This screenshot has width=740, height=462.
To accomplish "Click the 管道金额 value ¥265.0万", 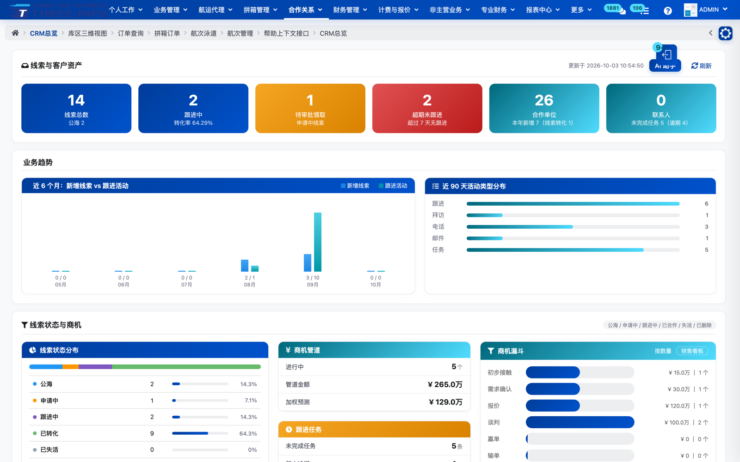I will point(445,384).
